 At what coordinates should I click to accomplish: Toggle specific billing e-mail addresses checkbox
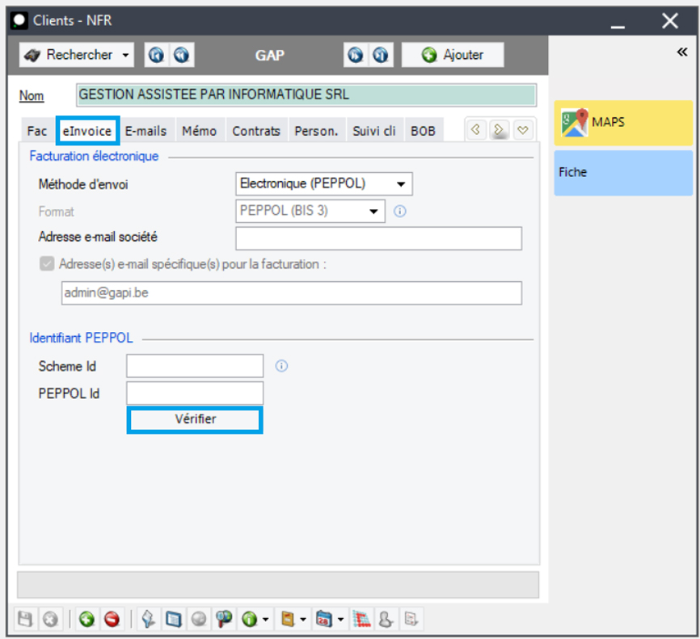(x=47, y=264)
